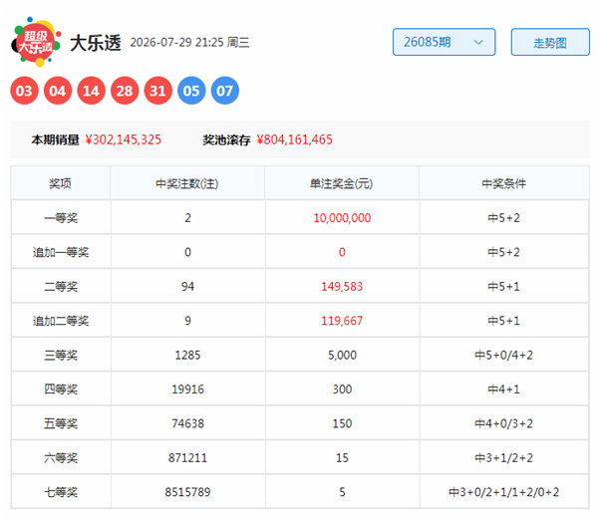Click the condition 中3+1/2+2
600x518 pixels.
click(x=503, y=458)
